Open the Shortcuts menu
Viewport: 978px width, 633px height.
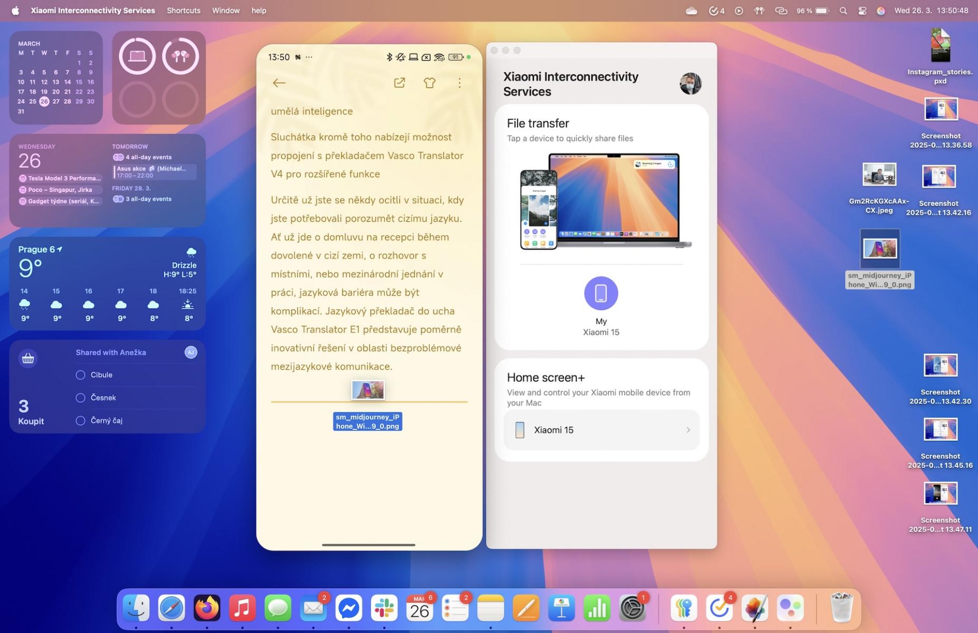click(x=184, y=11)
